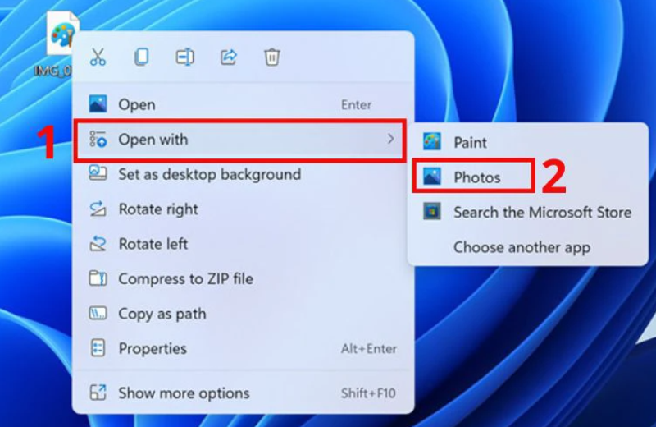The width and height of the screenshot is (656, 427).
Task: Select Rotate left
Action: click(x=243, y=243)
